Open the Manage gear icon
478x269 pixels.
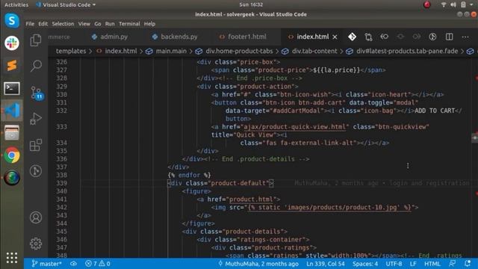pyautogui.click(x=36, y=244)
